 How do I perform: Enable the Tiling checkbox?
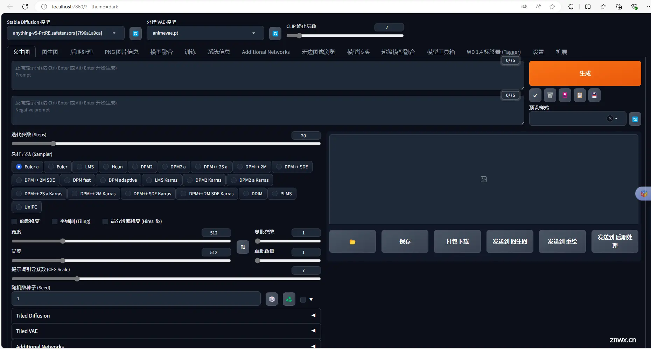coord(55,221)
